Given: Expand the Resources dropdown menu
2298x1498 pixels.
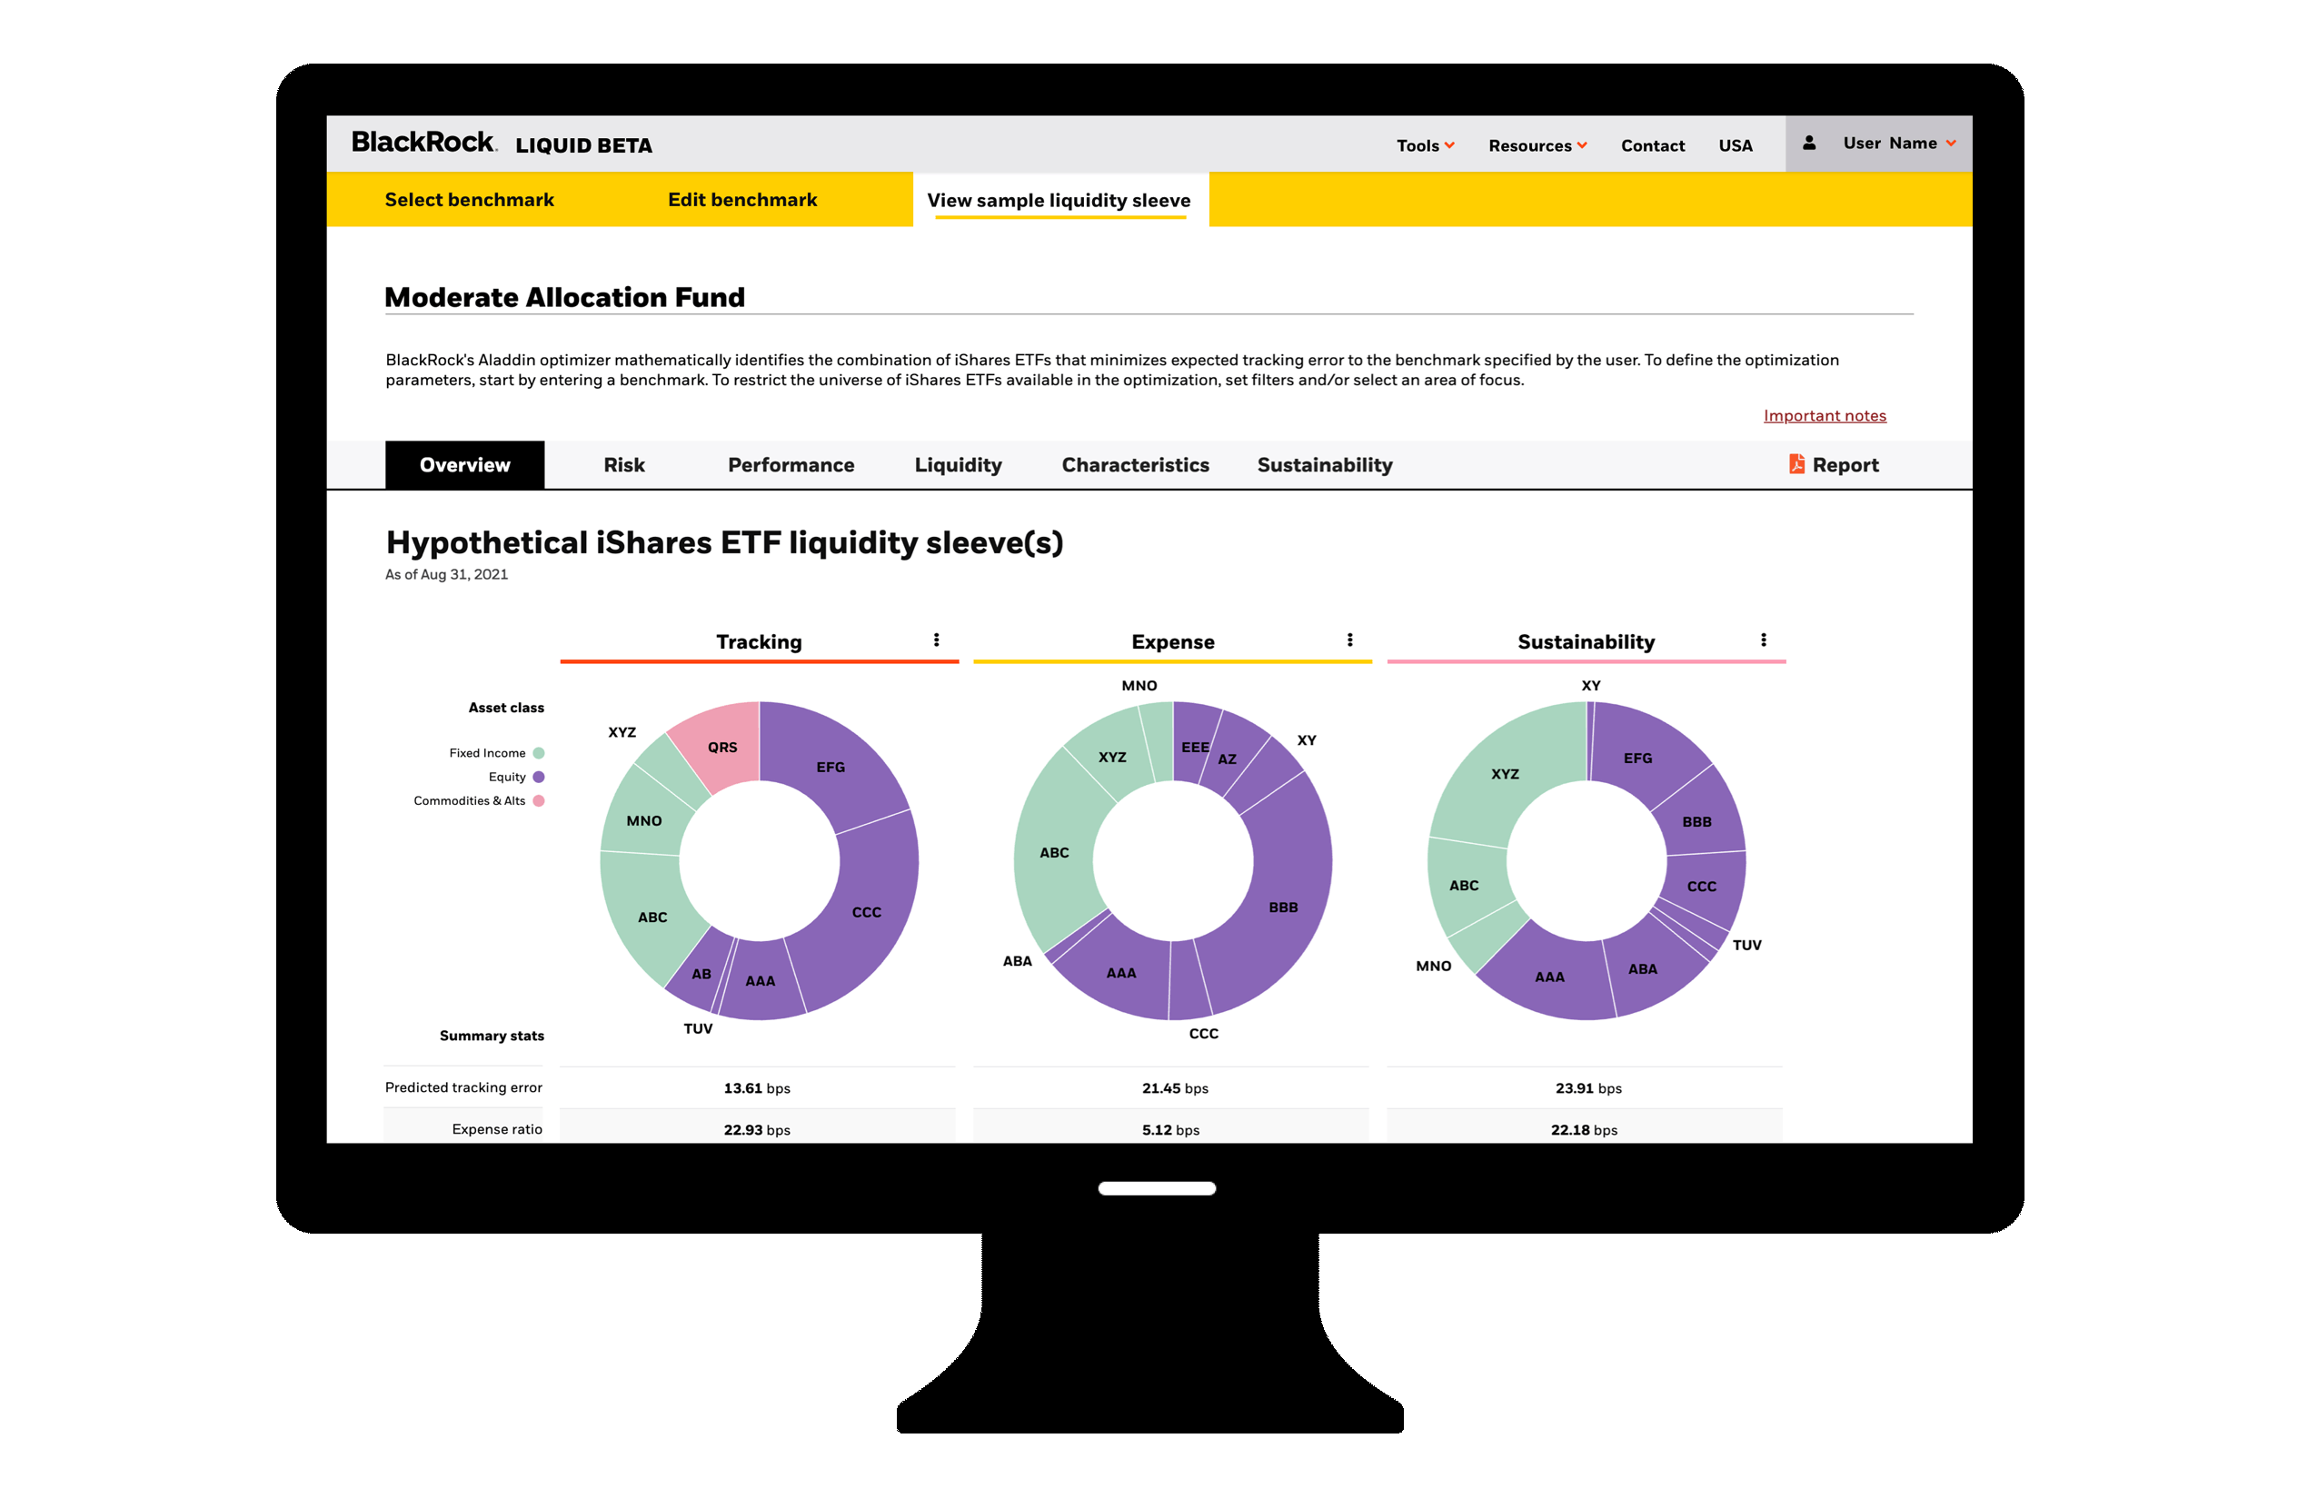Looking at the screenshot, I should pyautogui.click(x=1537, y=145).
